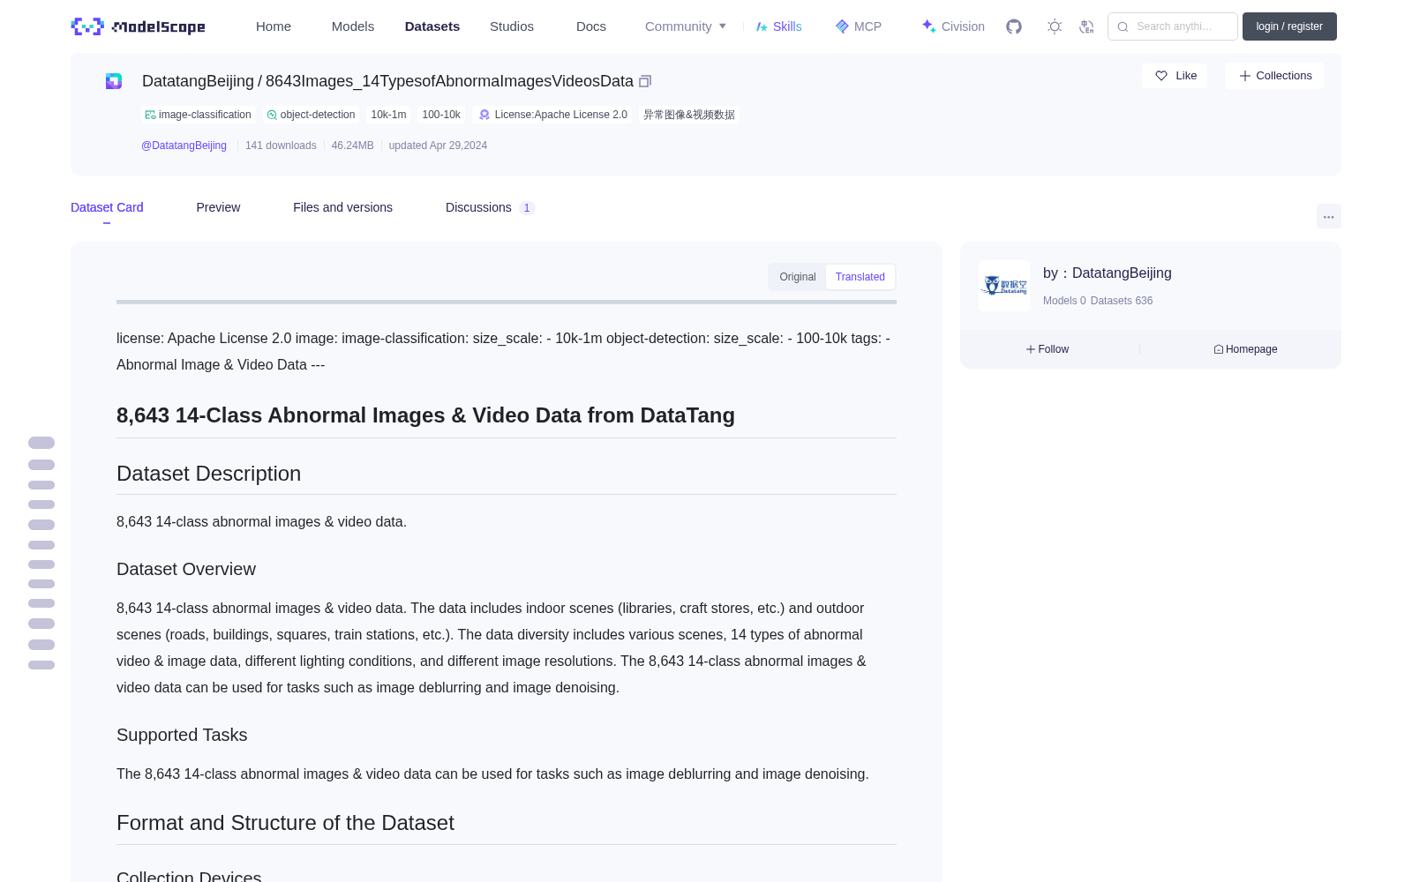Switch to the Preview tab
1412x882 pixels.
(x=218, y=207)
